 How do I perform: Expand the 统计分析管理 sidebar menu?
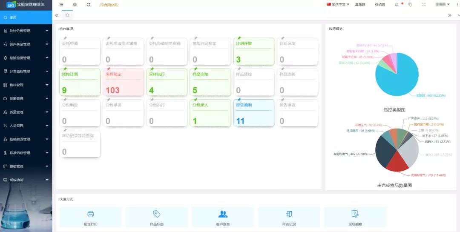26,31
